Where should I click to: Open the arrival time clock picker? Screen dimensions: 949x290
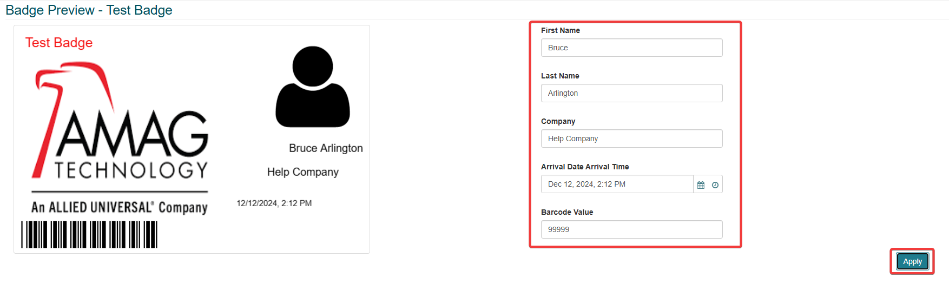point(715,184)
